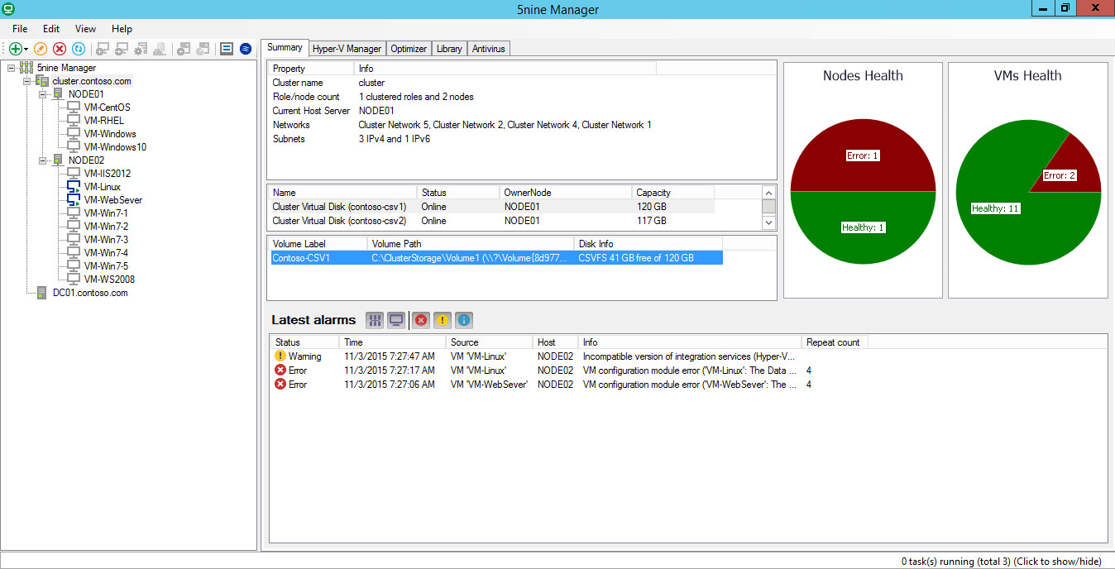Image resolution: width=1115 pixels, height=569 pixels.
Task: Click the Error icon of the 7:27:17 alarm
Action: (x=280, y=371)
